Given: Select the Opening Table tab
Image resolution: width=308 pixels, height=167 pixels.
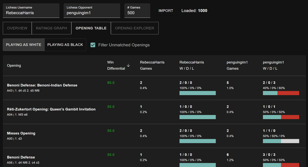Looking at the screenshot, I should click(91, 28).
